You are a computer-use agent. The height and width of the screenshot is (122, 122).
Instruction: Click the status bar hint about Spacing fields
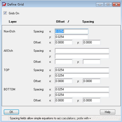click(x=50, y=118)
